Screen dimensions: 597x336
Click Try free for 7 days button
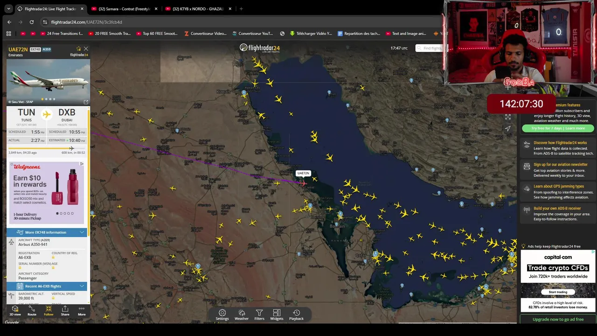[x=558, y=128]
